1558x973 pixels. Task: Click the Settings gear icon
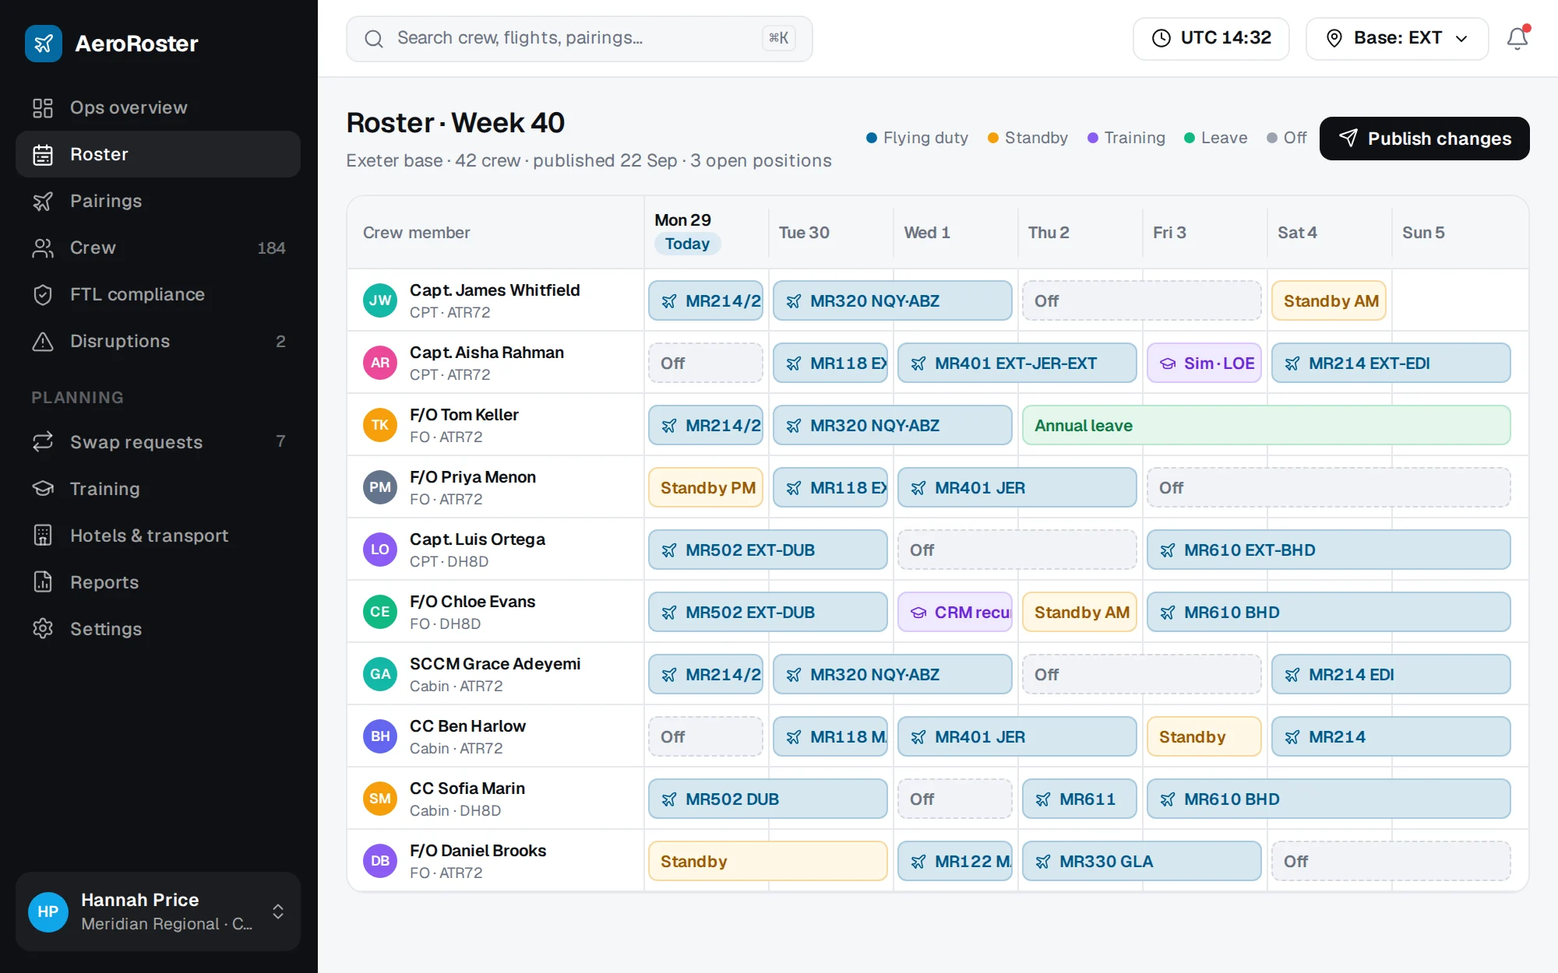(43, 629)
